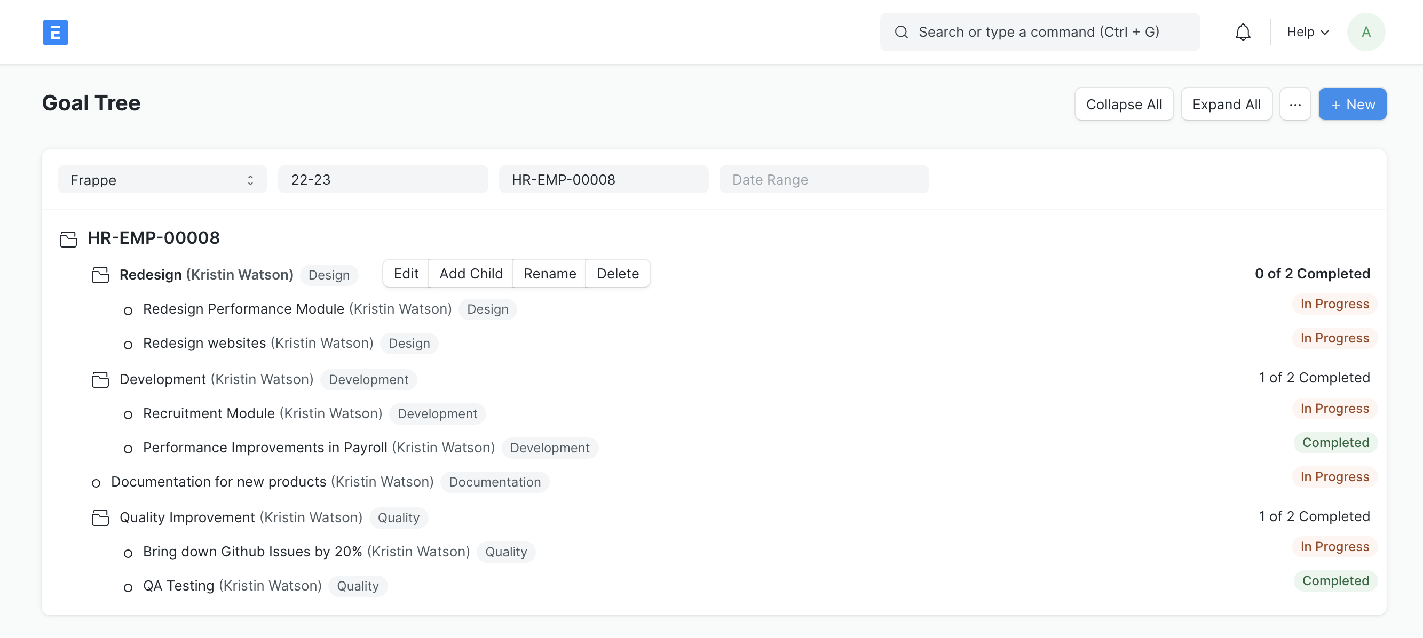Image resolution: width=1423 pixels, height=638 pixels.
Task: Collapse the Redesign folder icon
Action: [100, 275]
